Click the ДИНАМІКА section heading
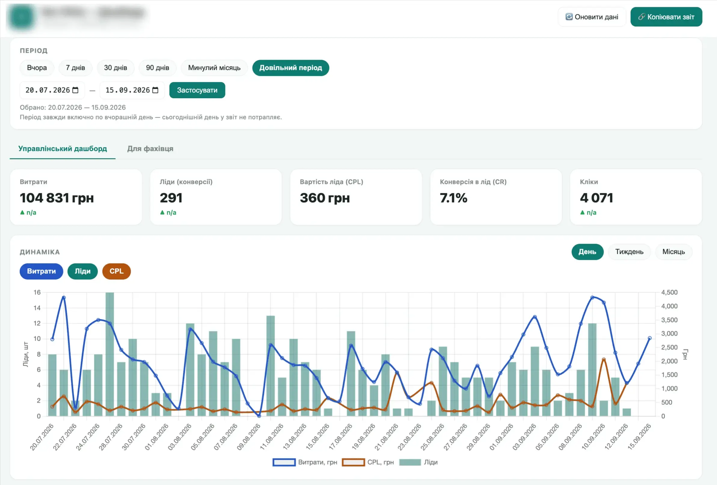This screenshot has height=485, width=717. click(x=40, y=252)
